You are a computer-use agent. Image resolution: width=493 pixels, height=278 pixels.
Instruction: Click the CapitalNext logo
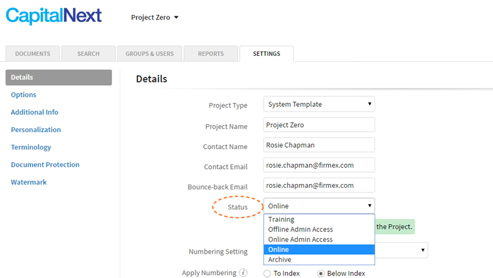[x=54, y=16]
